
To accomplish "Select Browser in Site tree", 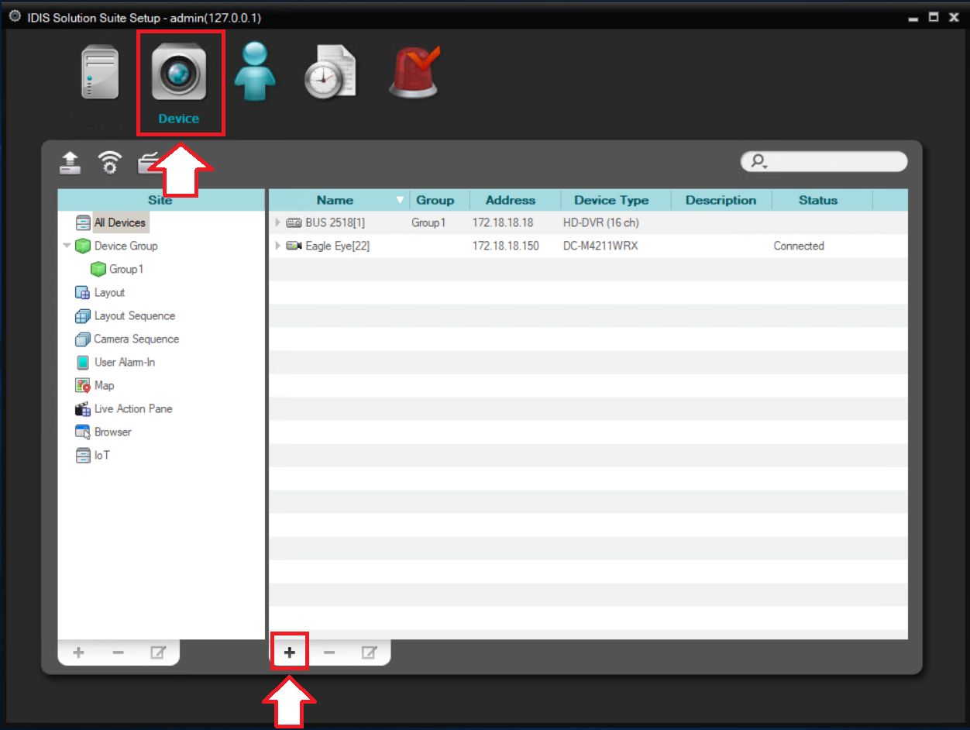I will pos(112,432).
